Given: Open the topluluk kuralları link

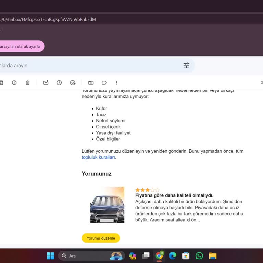Looking at the screenshot, I should click(98, 157).
